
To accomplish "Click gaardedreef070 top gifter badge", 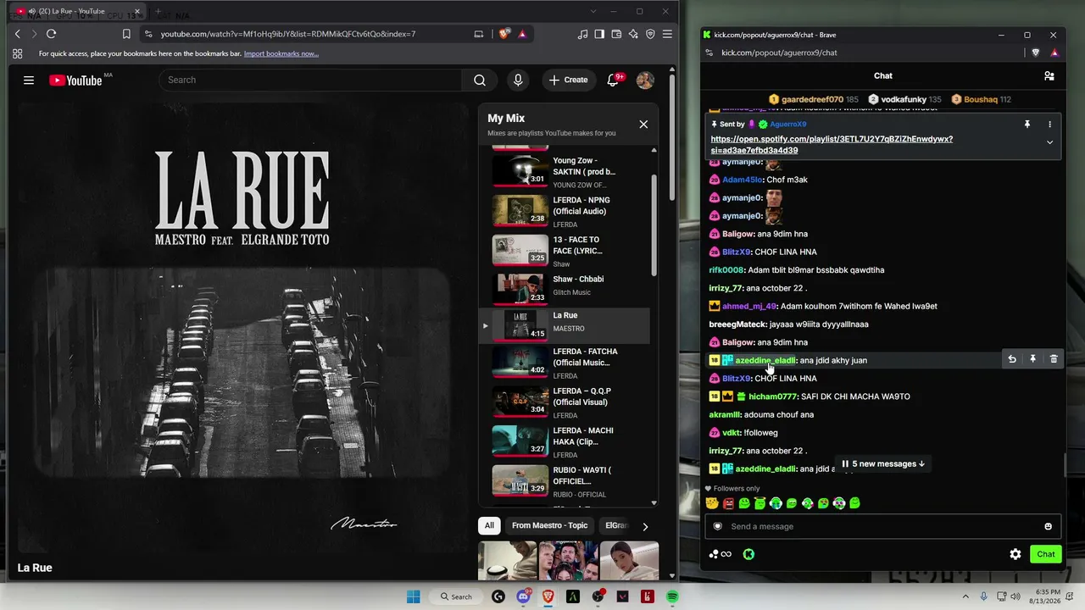I will tap(814, 99).
